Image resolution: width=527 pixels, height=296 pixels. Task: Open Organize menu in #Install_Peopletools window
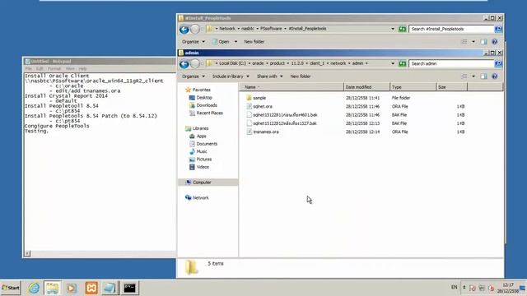[194, 42]
